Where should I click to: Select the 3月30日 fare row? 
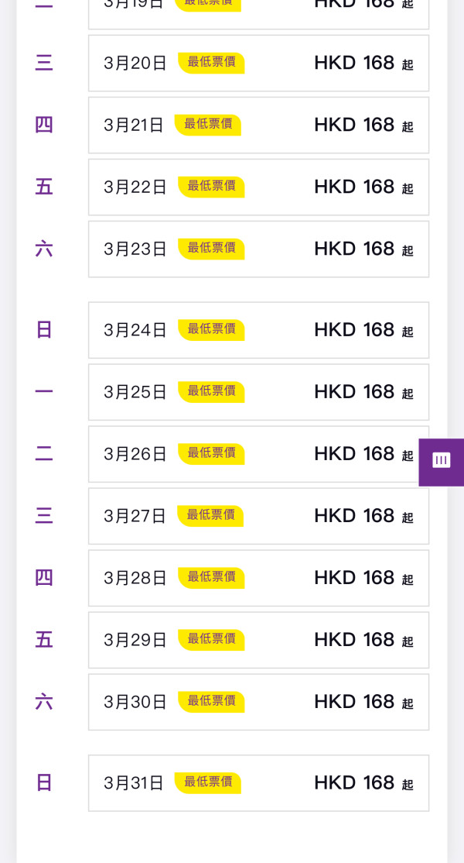click(258, 702)
